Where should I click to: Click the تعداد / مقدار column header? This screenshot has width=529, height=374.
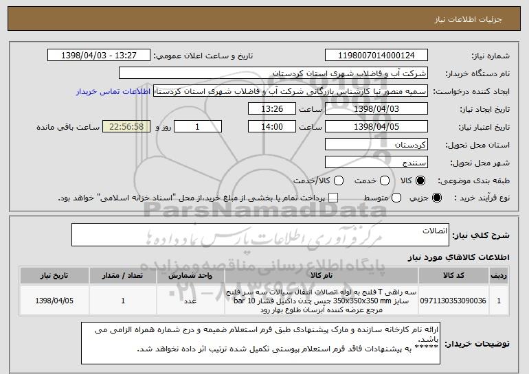point(123,276)
